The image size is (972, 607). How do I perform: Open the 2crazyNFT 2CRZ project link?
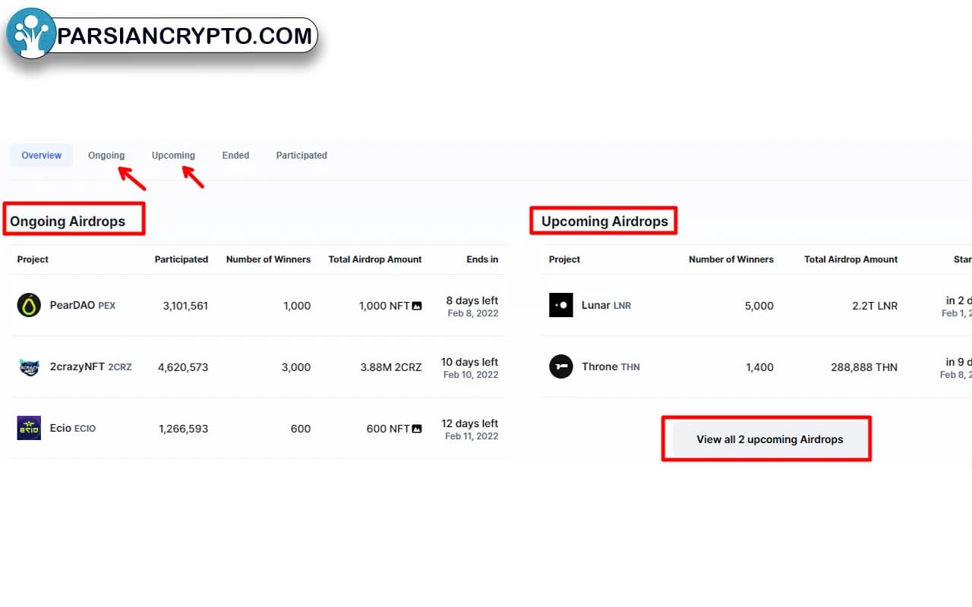(x=90, y=367)
